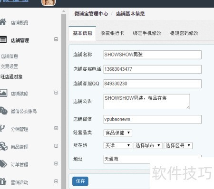Open 店铺装修 in the sidebar
Image resolution: width=214 pixels, height=189 pixels.
pyautogui.click(x=19, y=94)
